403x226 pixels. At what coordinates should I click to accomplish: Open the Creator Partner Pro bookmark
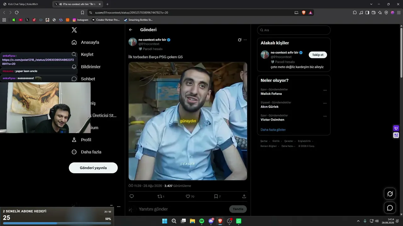(106, 20)
